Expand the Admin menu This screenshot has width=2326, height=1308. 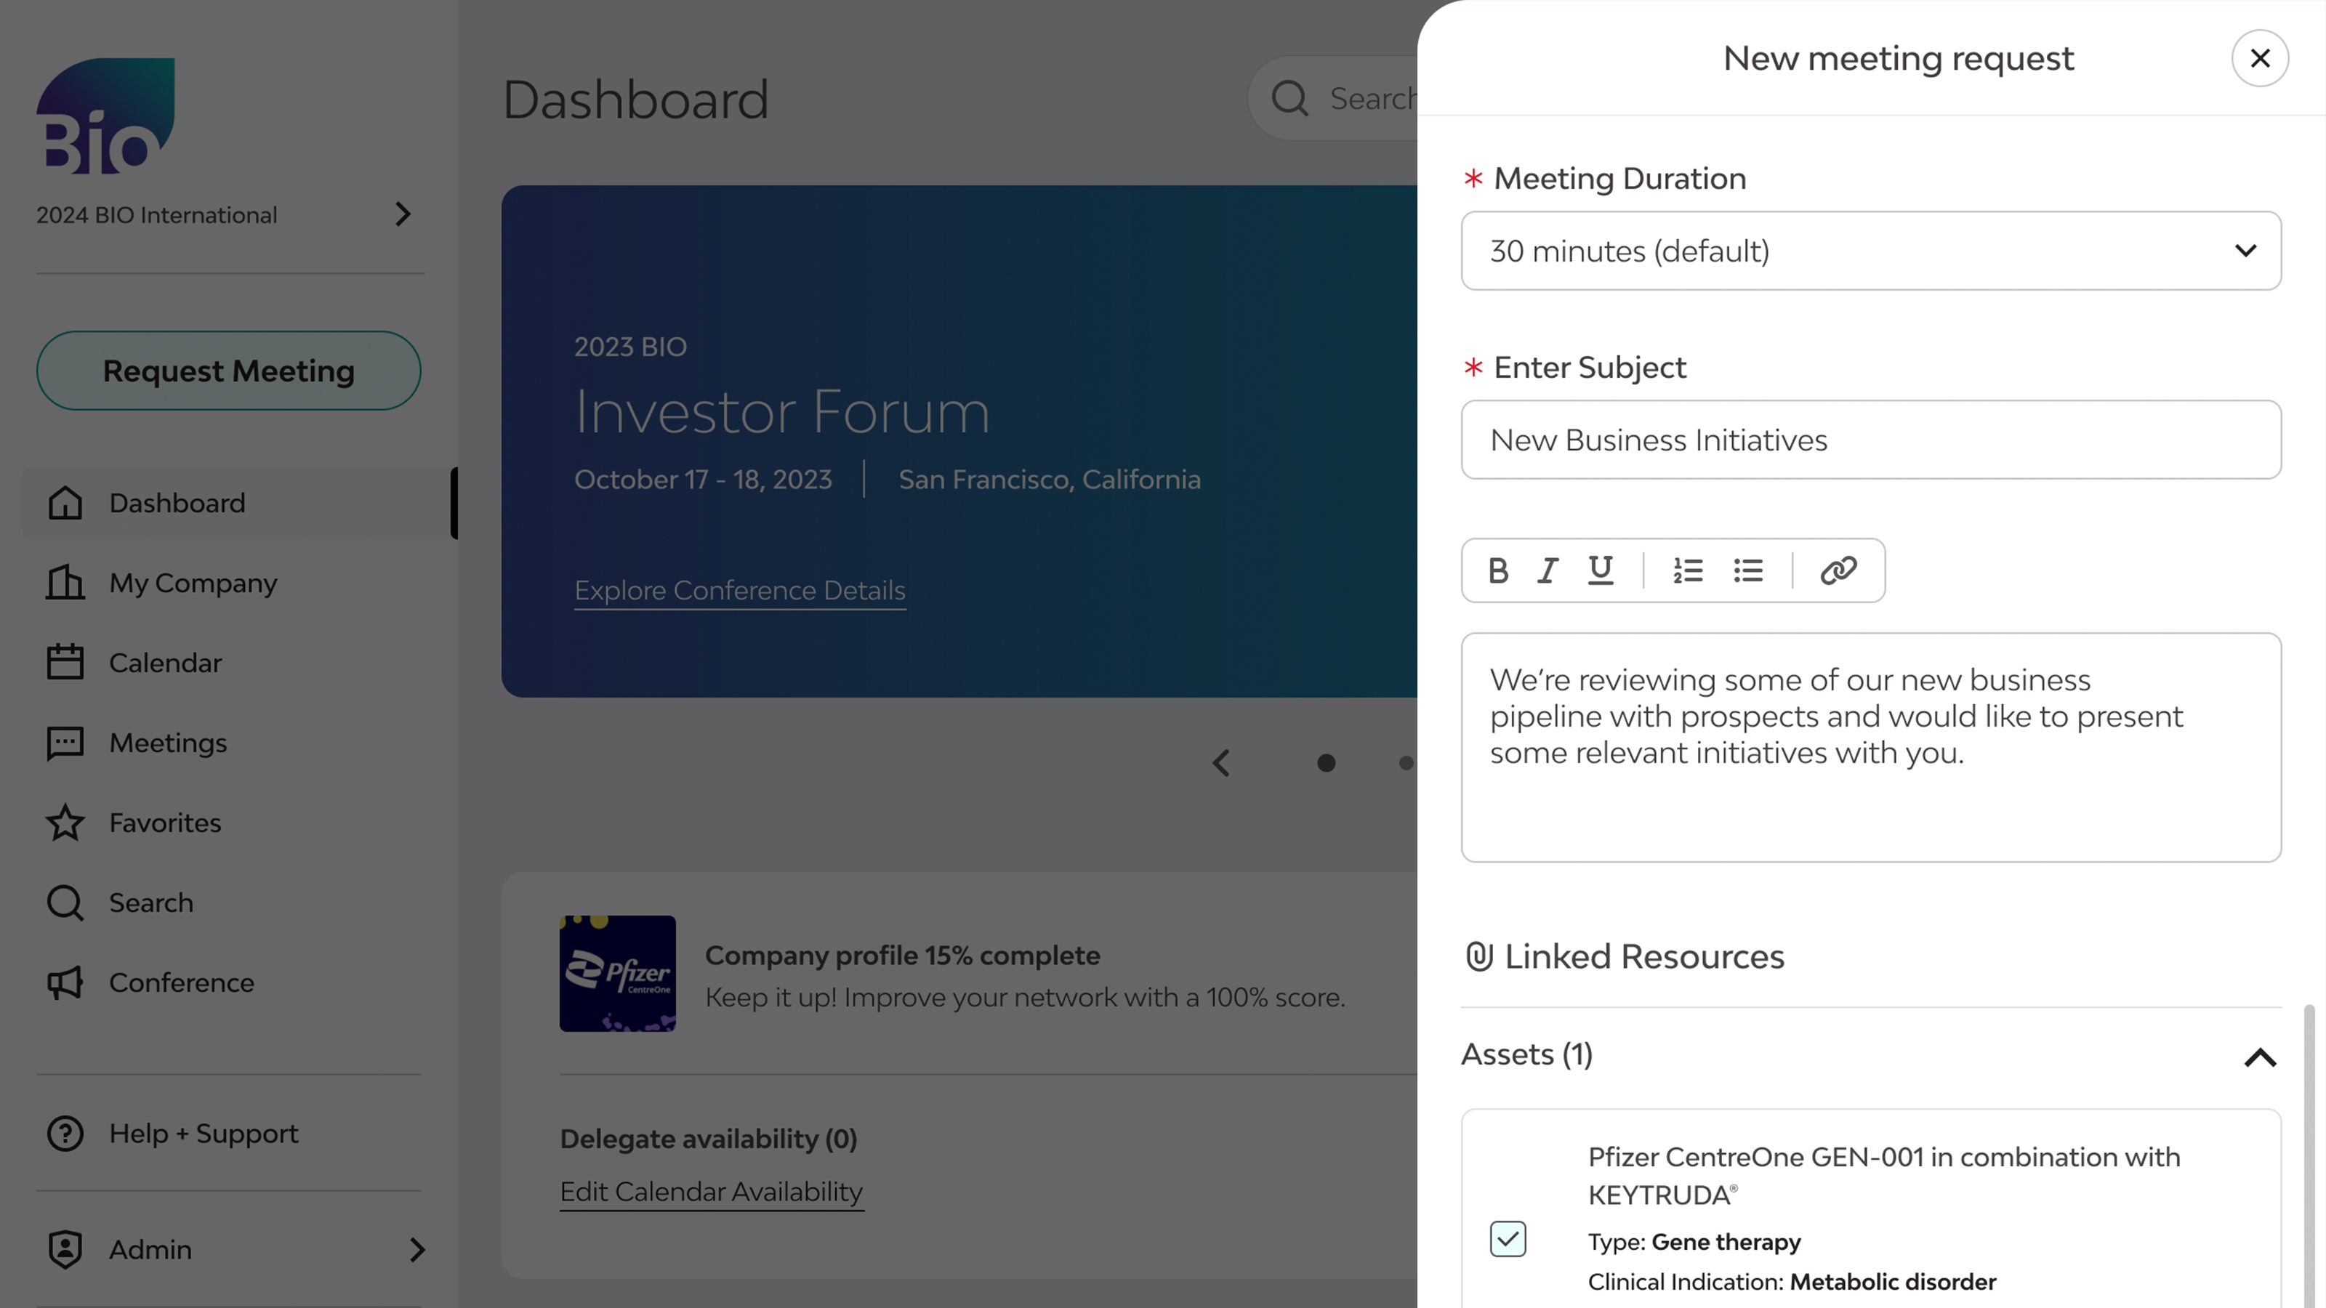coord(416,1249)
